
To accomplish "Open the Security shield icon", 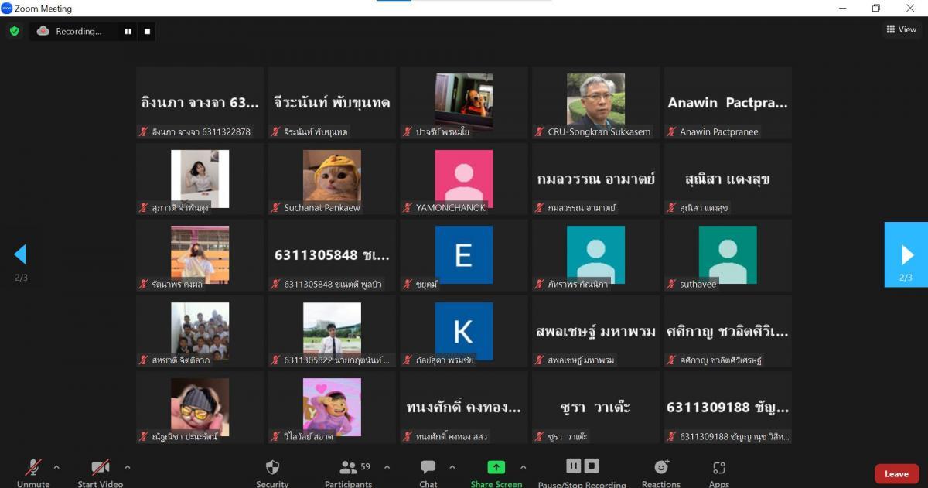I will coord(272,468).
